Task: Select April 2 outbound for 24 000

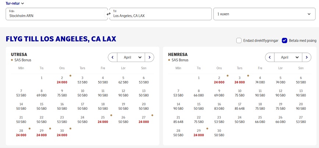Action: [x=62, y=80]
